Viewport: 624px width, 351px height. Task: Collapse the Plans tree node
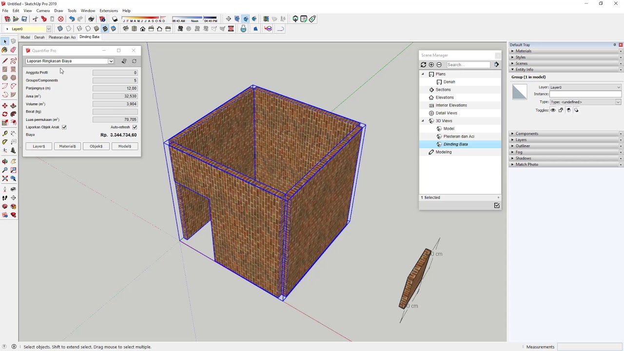423,74
